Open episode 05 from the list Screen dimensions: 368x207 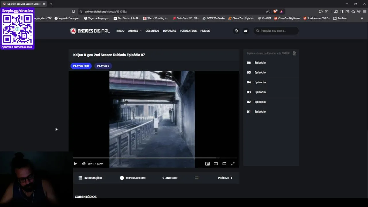(271, 72)
